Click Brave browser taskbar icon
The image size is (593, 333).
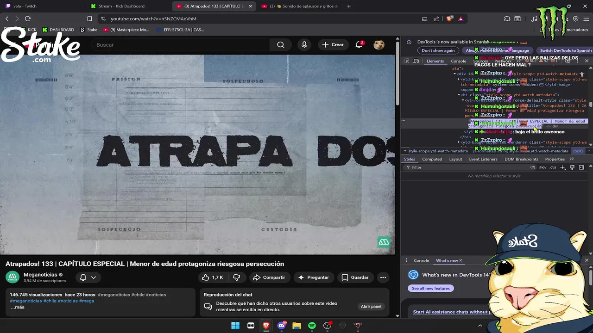tap(266, 326)
